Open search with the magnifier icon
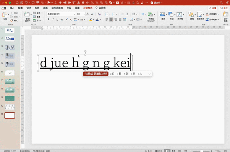230x152 pixels. (221, 3)
